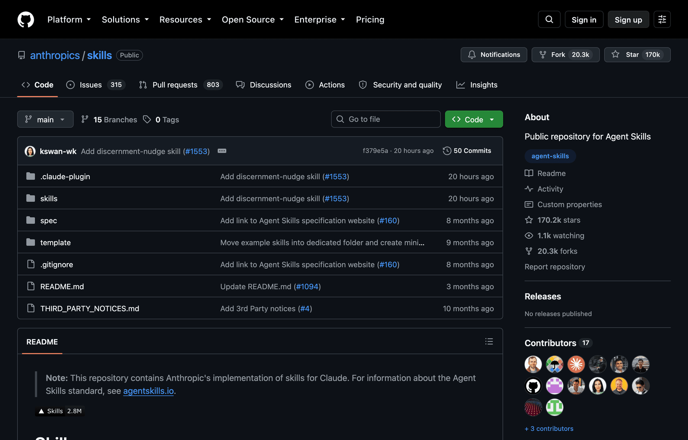This screenshot has width=688, height=440.
Task: Select the README tab header
Action: pos(42,342)
